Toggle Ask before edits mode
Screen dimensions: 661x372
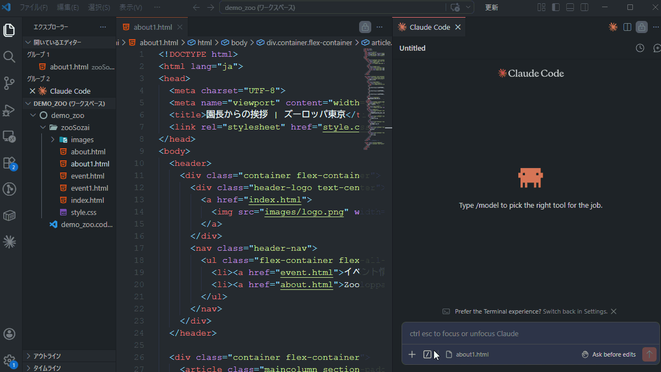[x=609, y=354]
